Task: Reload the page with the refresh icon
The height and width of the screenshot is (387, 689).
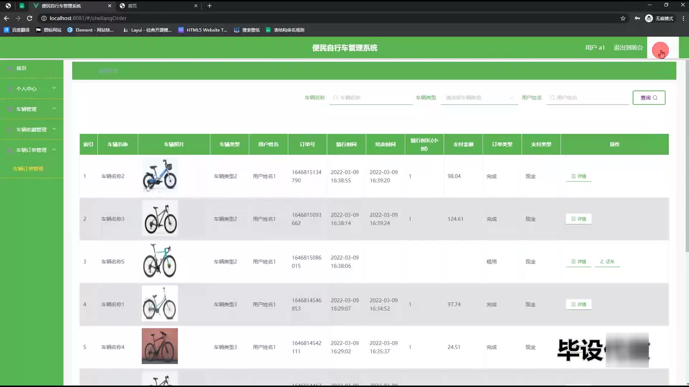Action: coord(30,18)
